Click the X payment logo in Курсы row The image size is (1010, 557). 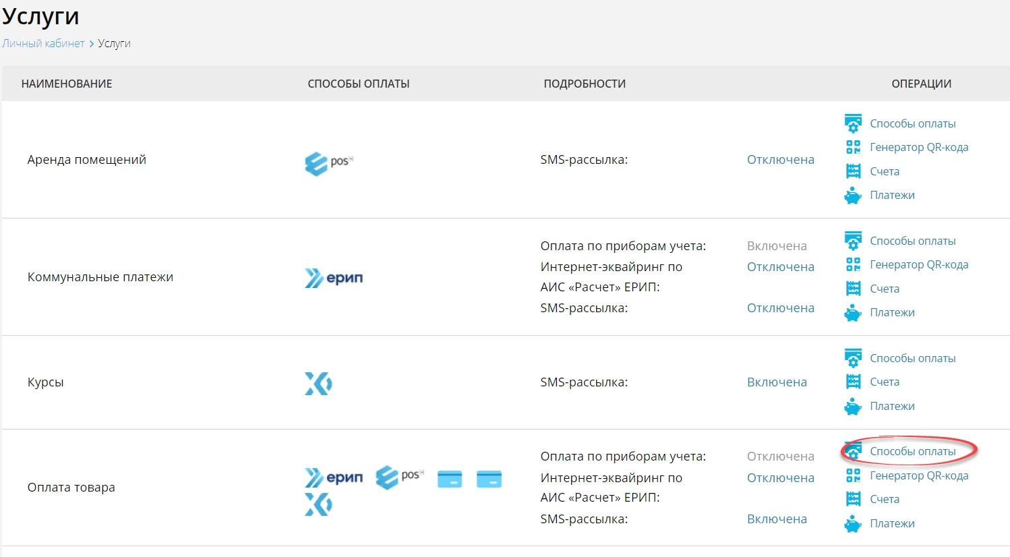(318, 384)
